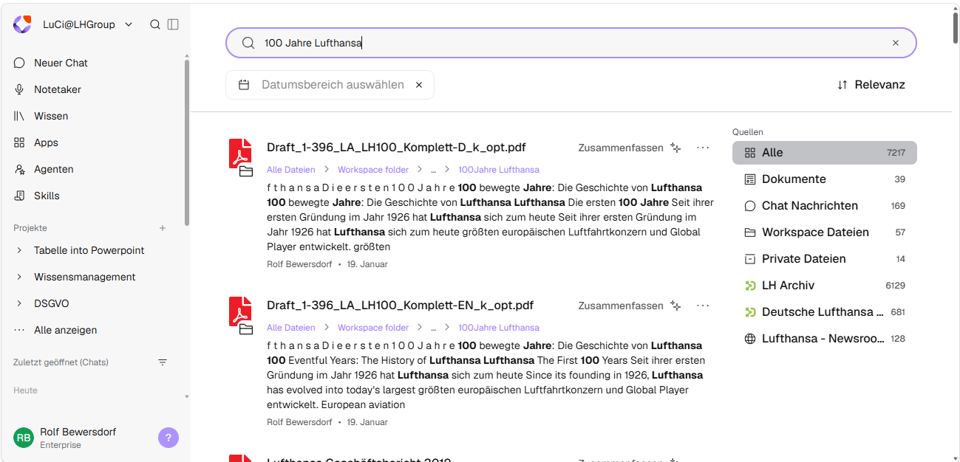Click in the search input field
This screenshot has width=960, height=462.
[x=571, y=43]
